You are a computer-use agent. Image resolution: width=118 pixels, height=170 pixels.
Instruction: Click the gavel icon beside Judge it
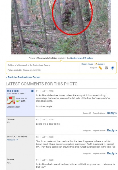click(96, 64)
